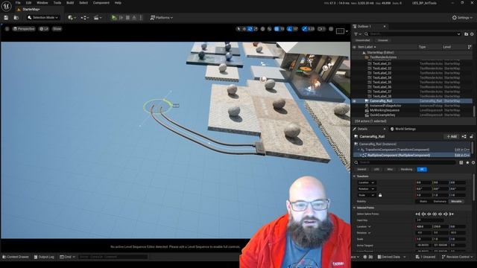This screenshot has height=268, width=477.
Task: Toggle surface snapping icon in viewport
Action: (x=270, y=29)
